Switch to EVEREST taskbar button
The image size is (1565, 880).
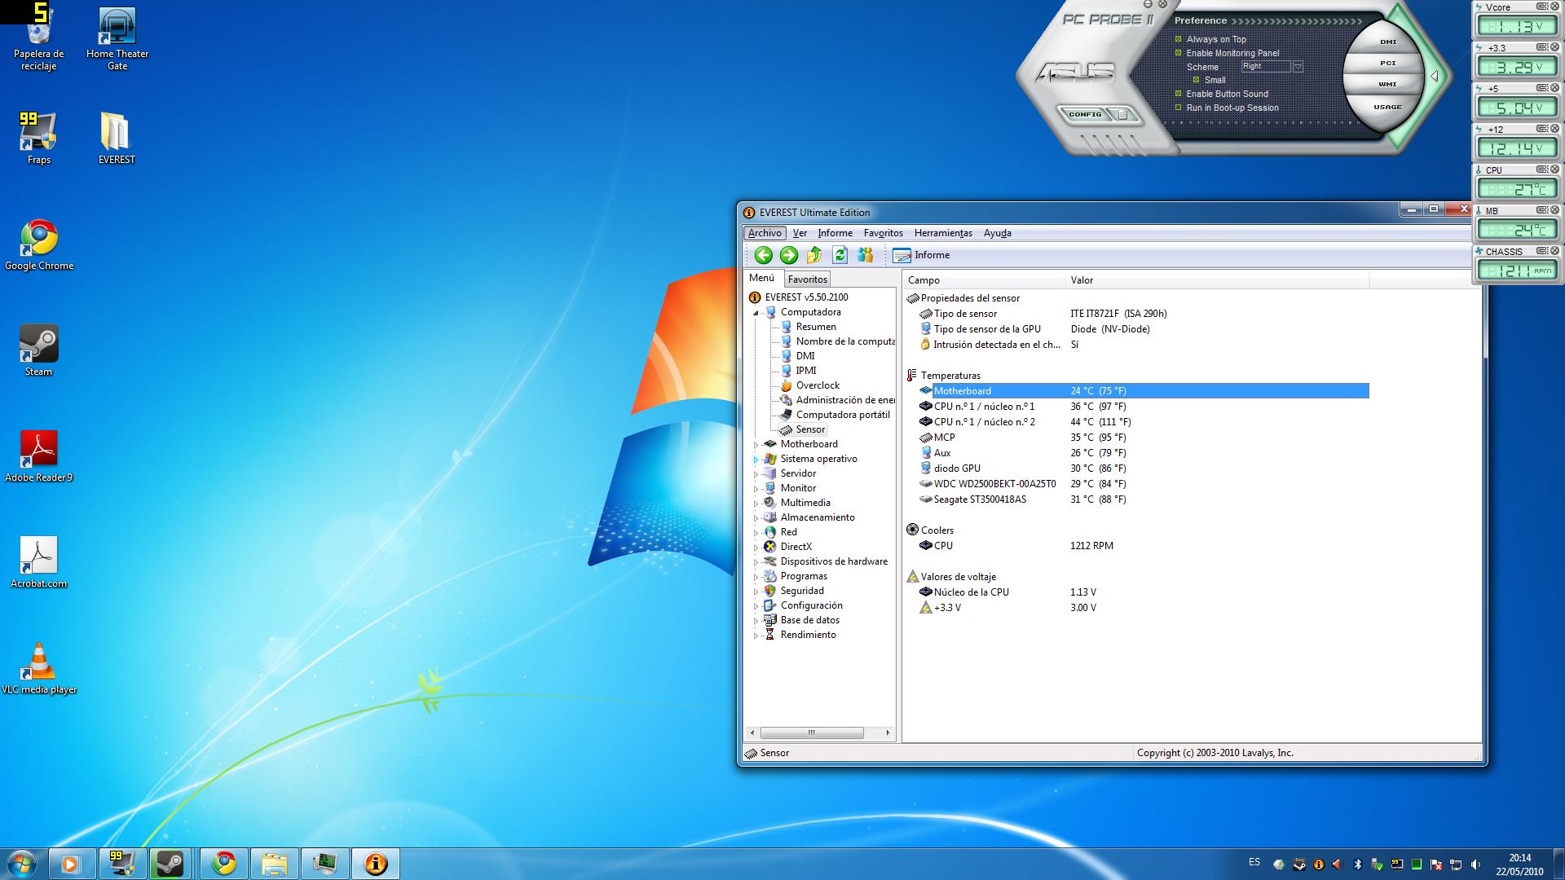click(x=375, y=863)
